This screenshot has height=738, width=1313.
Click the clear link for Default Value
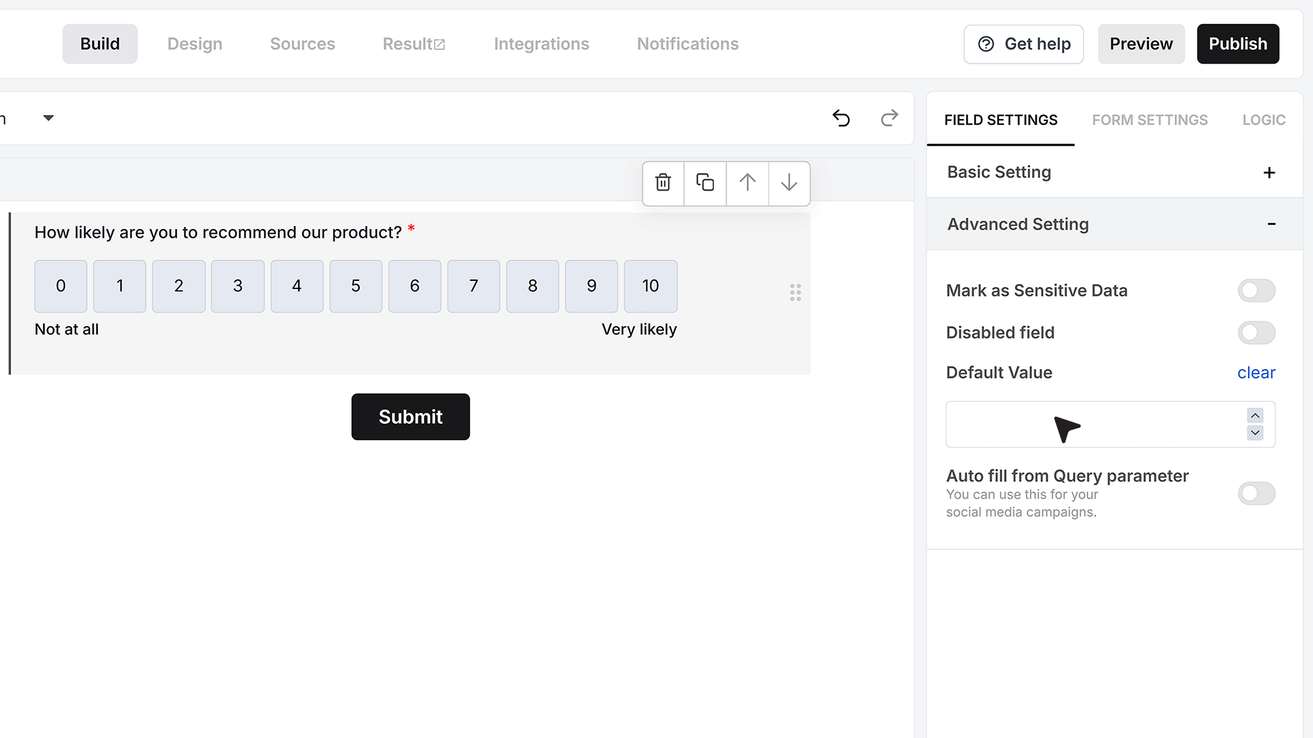click(x=1256, y=373)
